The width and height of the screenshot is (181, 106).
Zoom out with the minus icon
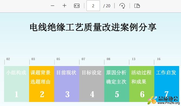(x=53, y=6)
